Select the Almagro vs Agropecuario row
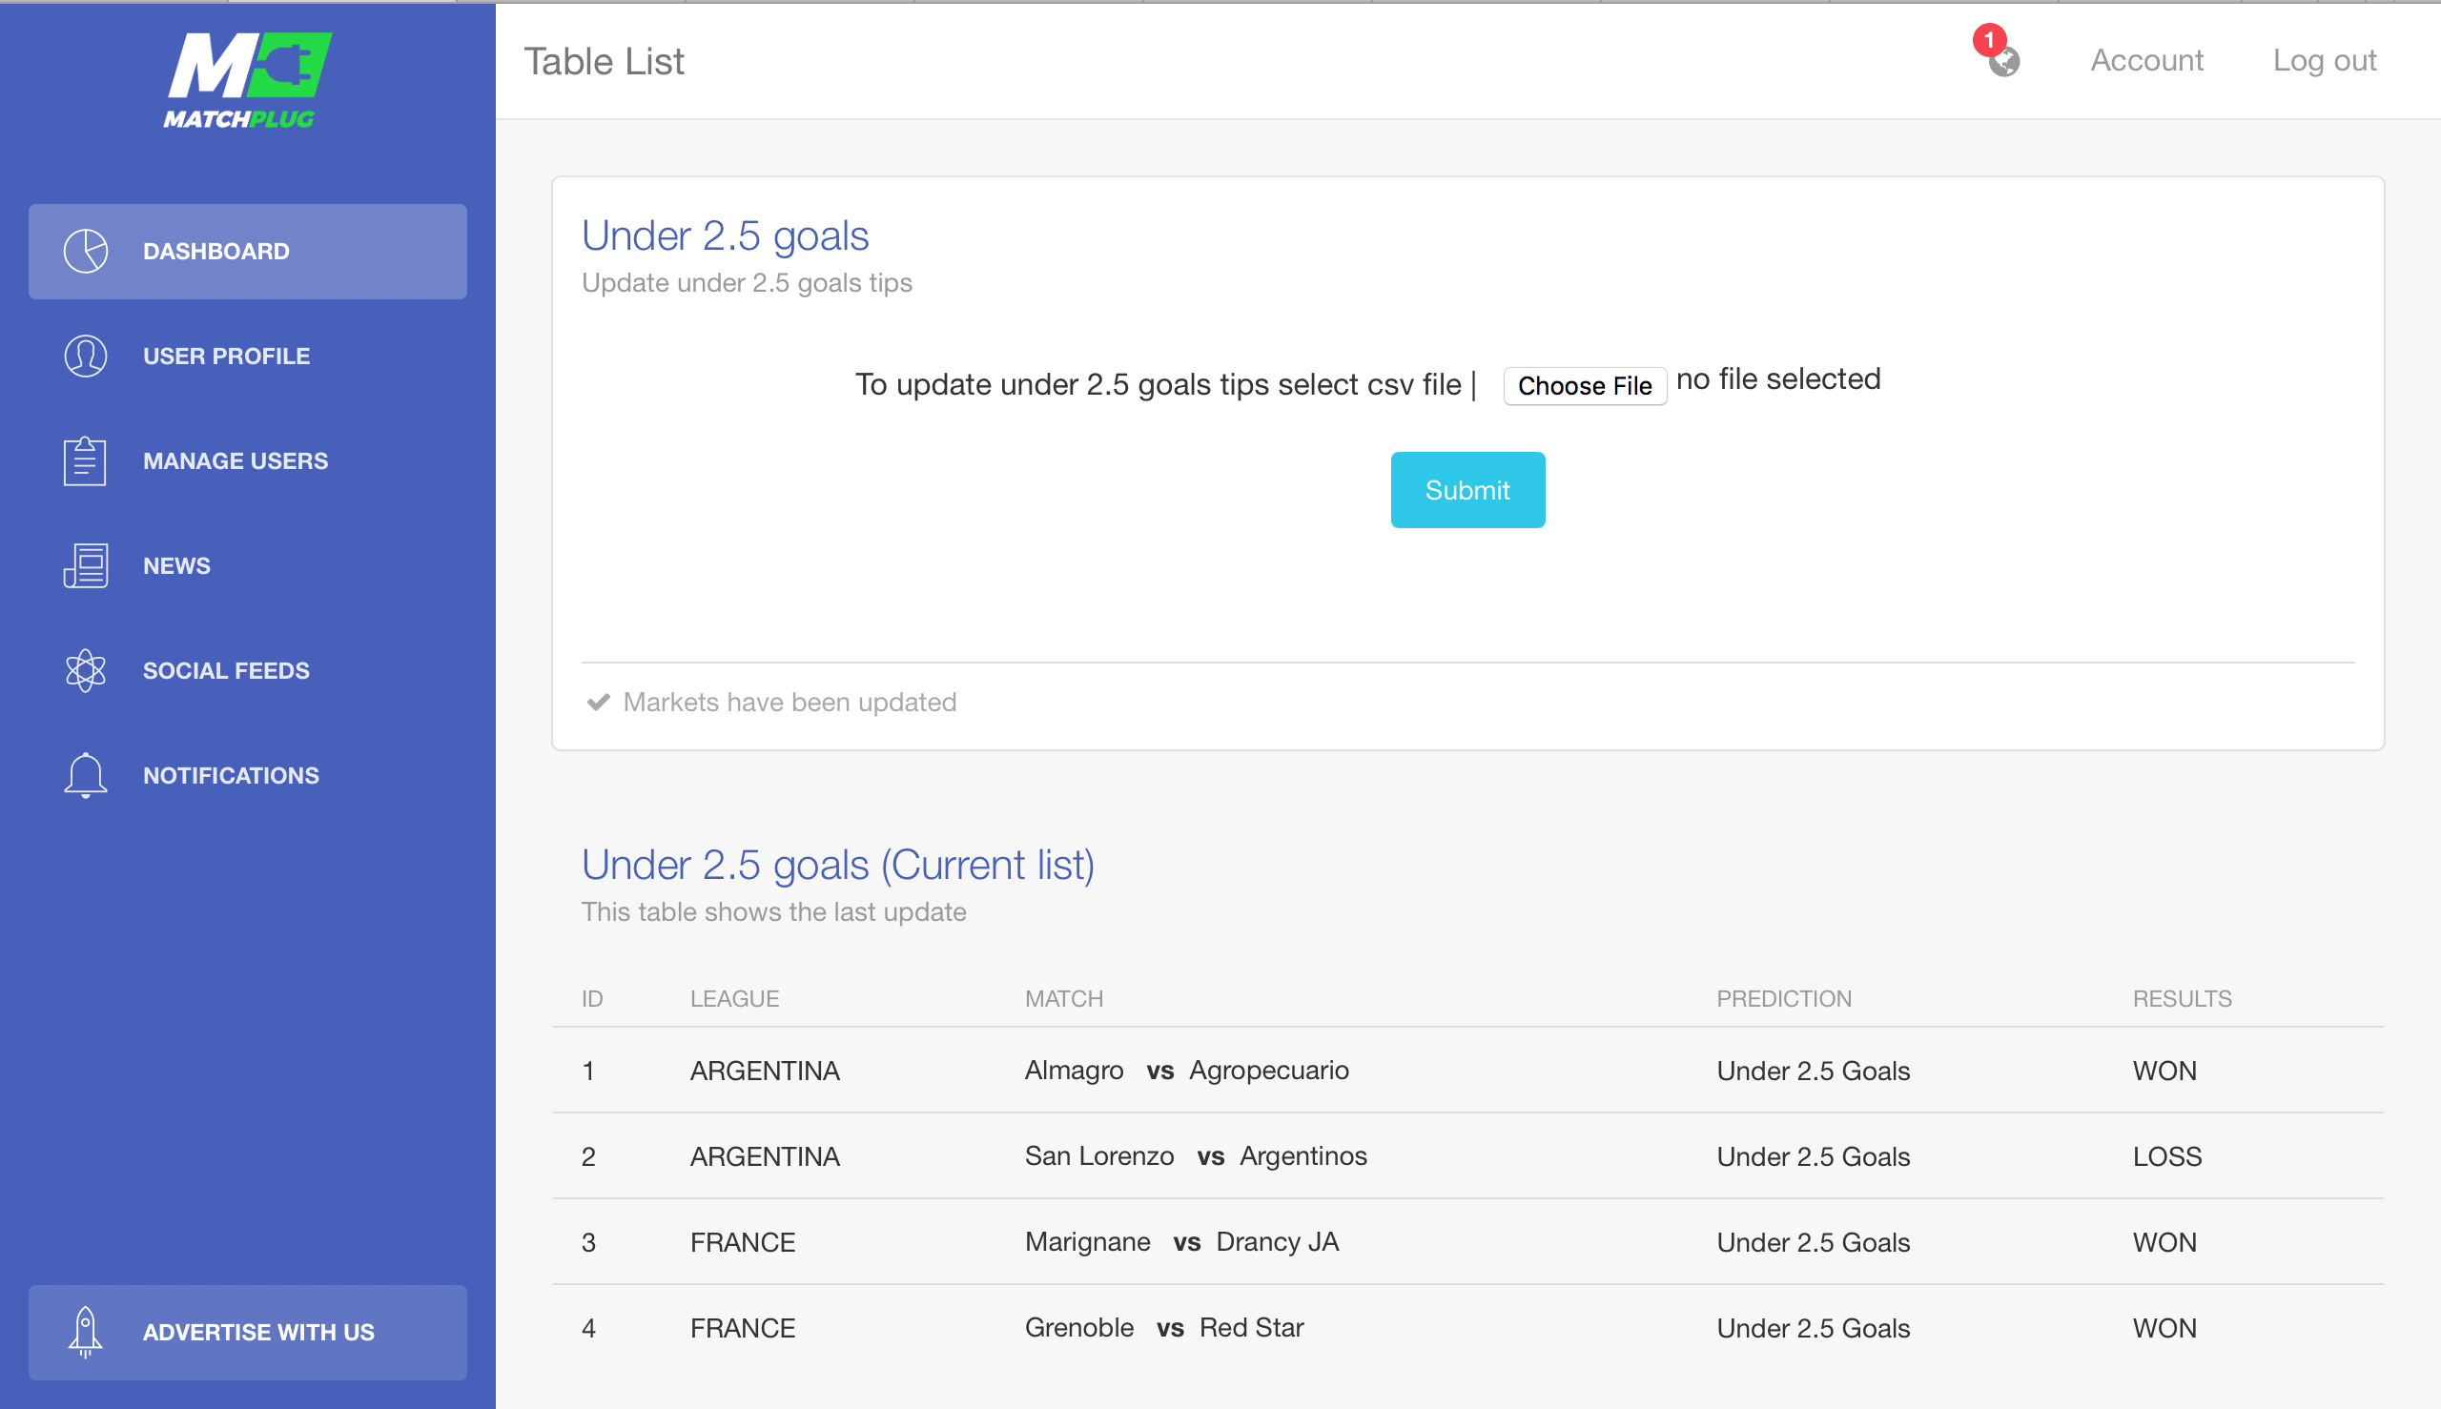 pos(1467,1070)
